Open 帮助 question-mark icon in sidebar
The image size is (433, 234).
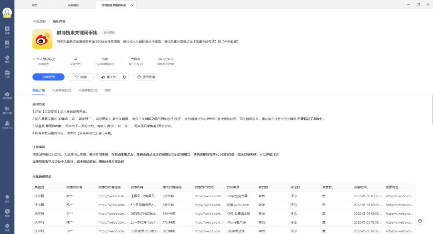[7, 211]
